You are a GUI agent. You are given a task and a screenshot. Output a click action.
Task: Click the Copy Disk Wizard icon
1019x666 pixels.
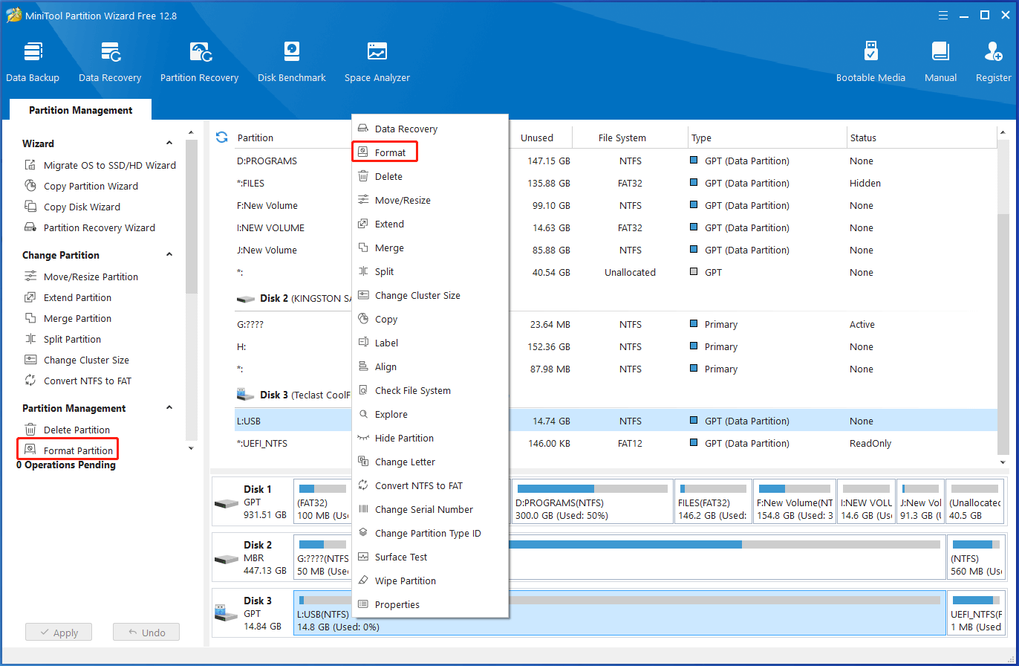[x=30, y=207]
